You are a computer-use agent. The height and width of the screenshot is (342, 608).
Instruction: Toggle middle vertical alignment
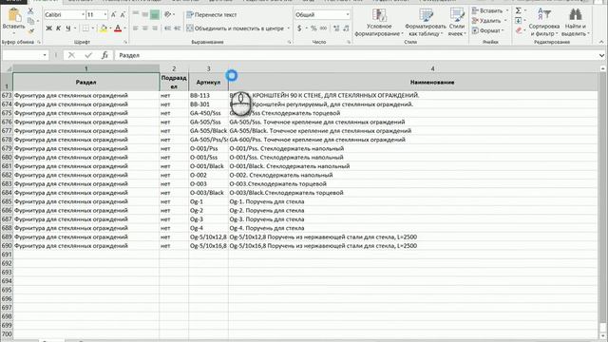[x=145, y=15]
